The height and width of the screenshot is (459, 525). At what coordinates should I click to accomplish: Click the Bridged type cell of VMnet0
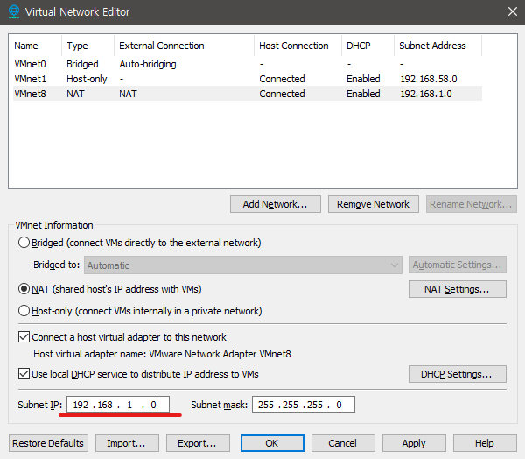(82, 64)
